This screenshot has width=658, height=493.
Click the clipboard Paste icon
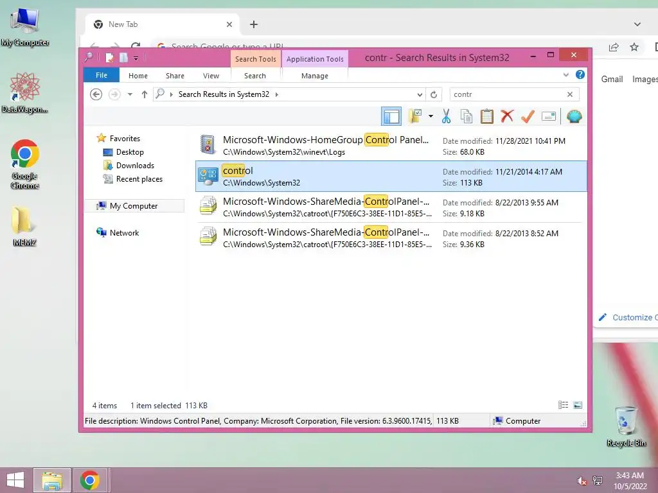pos(487,117)
